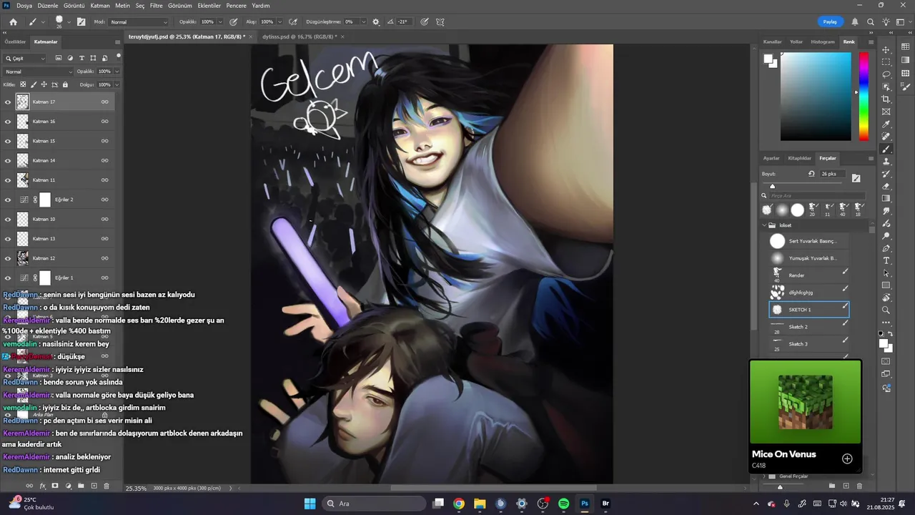Screen dimensions: 915x515
Task: Hide the Katman 10 layer
Action: 8,220
